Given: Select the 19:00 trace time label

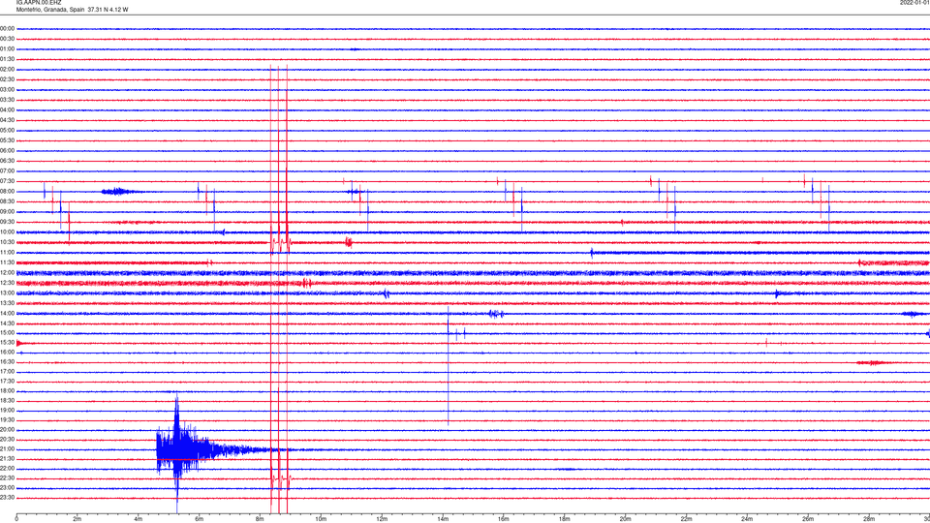Looking at the screenshot, I should click(x=8, y=411).
